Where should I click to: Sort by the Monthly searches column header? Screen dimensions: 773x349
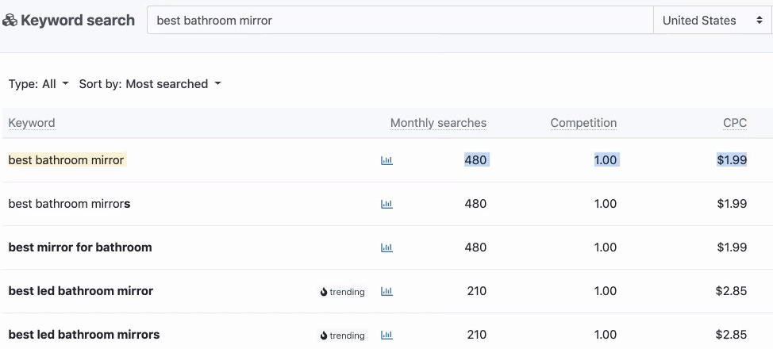click(438, 123)
